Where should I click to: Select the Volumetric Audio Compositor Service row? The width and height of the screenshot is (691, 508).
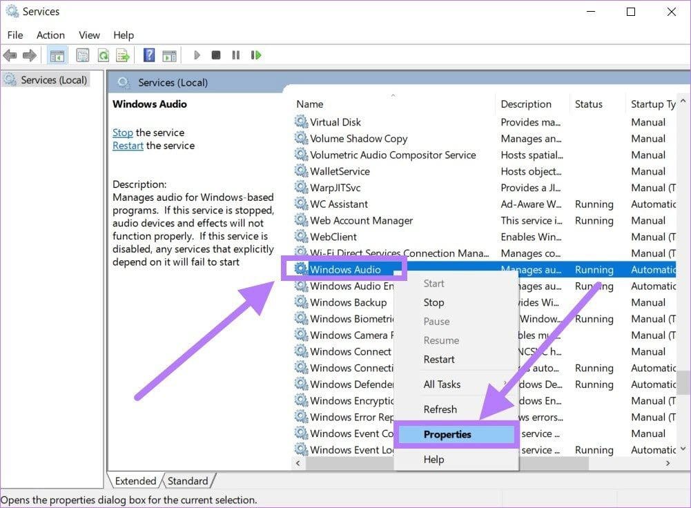pyautogui.click(x=485, y=155)
